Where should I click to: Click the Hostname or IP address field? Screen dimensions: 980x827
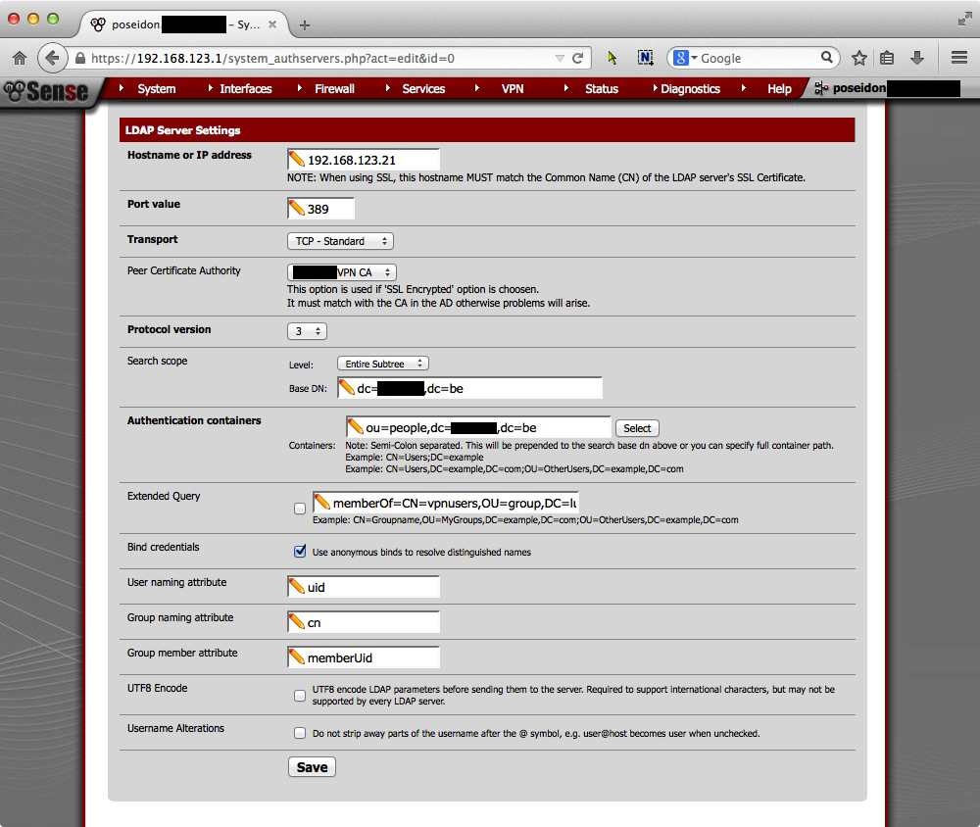click(370, 160)
